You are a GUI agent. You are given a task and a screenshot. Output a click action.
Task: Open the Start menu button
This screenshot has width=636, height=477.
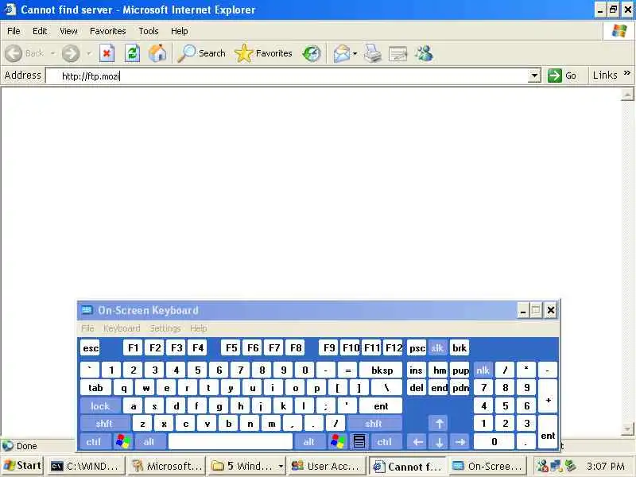point(23,466)
